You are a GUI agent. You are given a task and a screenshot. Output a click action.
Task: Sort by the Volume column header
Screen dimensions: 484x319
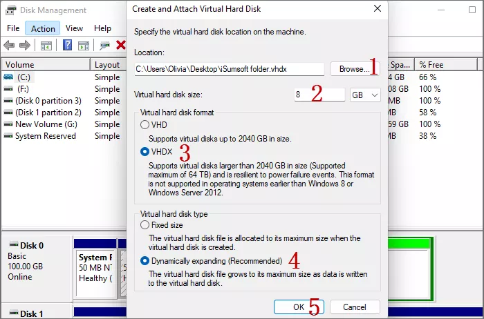coord(46,65)
